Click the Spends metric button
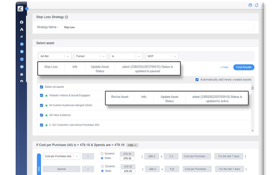The height and width of the screenshot is (175, 280). click(62, 169)
